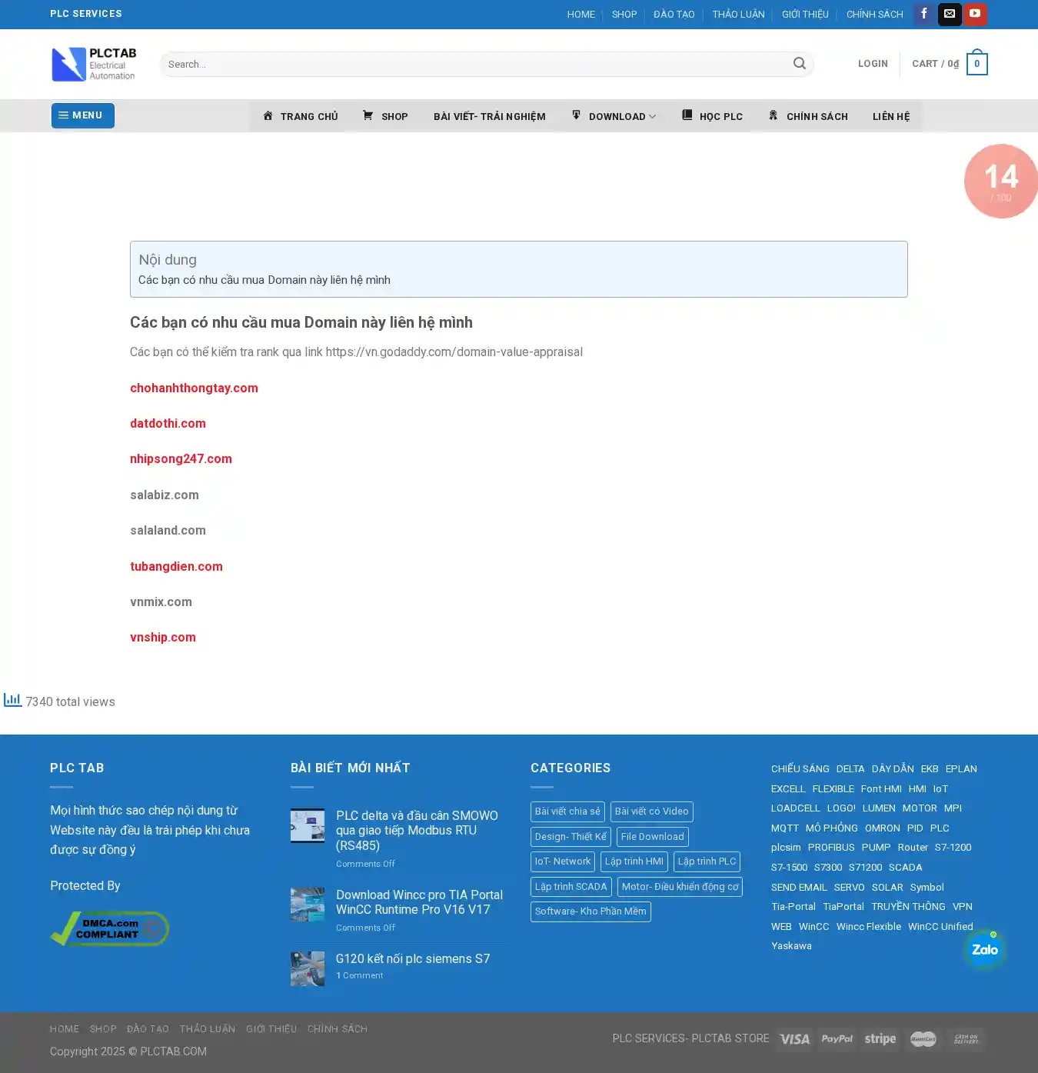Select the Lập trình SCADA category tag
This screenshot has width=1038, height=1073.
pos(571,887)
